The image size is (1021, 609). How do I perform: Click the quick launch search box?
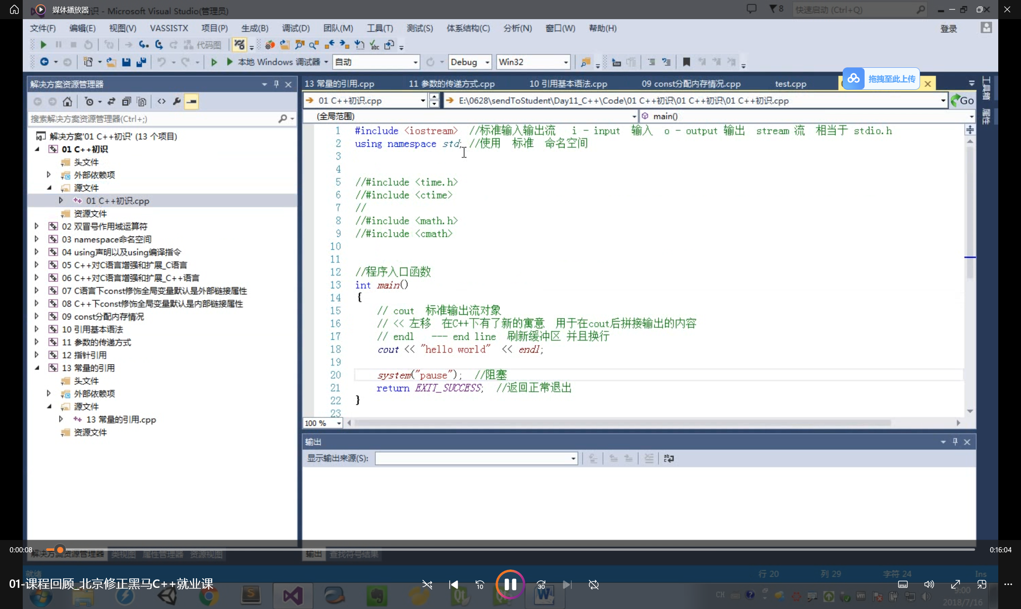(x=860, y=10)
